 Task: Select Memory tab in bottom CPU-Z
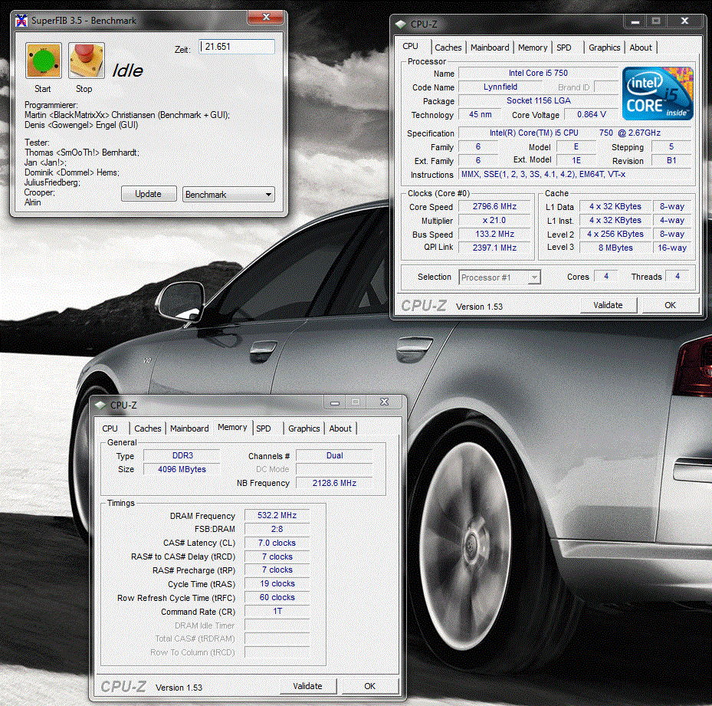pos(232,427)
